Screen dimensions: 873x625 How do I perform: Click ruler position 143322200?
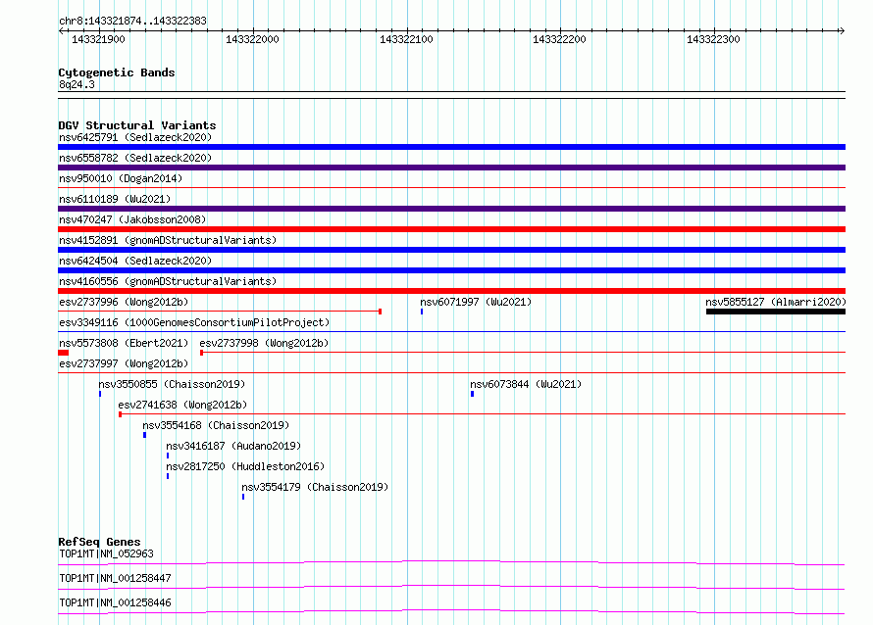(559, 39)
